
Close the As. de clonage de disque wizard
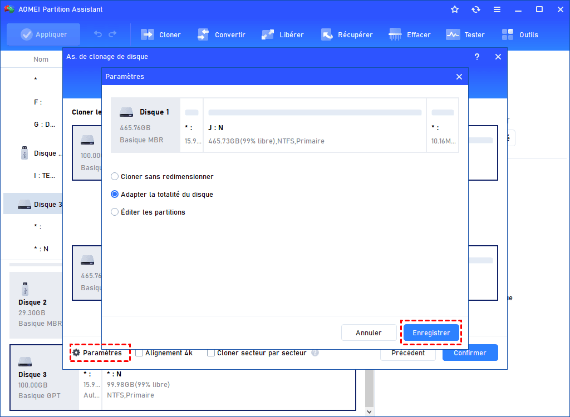coord(498,57)
